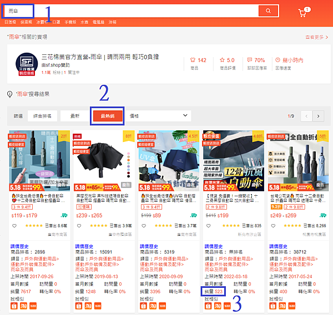Click the 已售出 8,266 sold count
This screenshot has height=315, width=333.
pyautogui.click(x=315, y=226)
